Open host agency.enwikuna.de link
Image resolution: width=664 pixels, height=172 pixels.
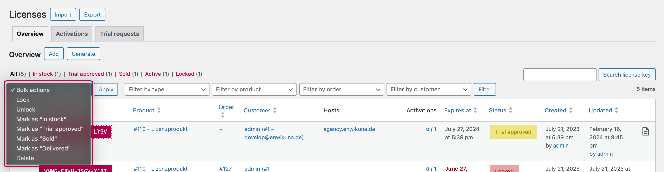[349, 129]
